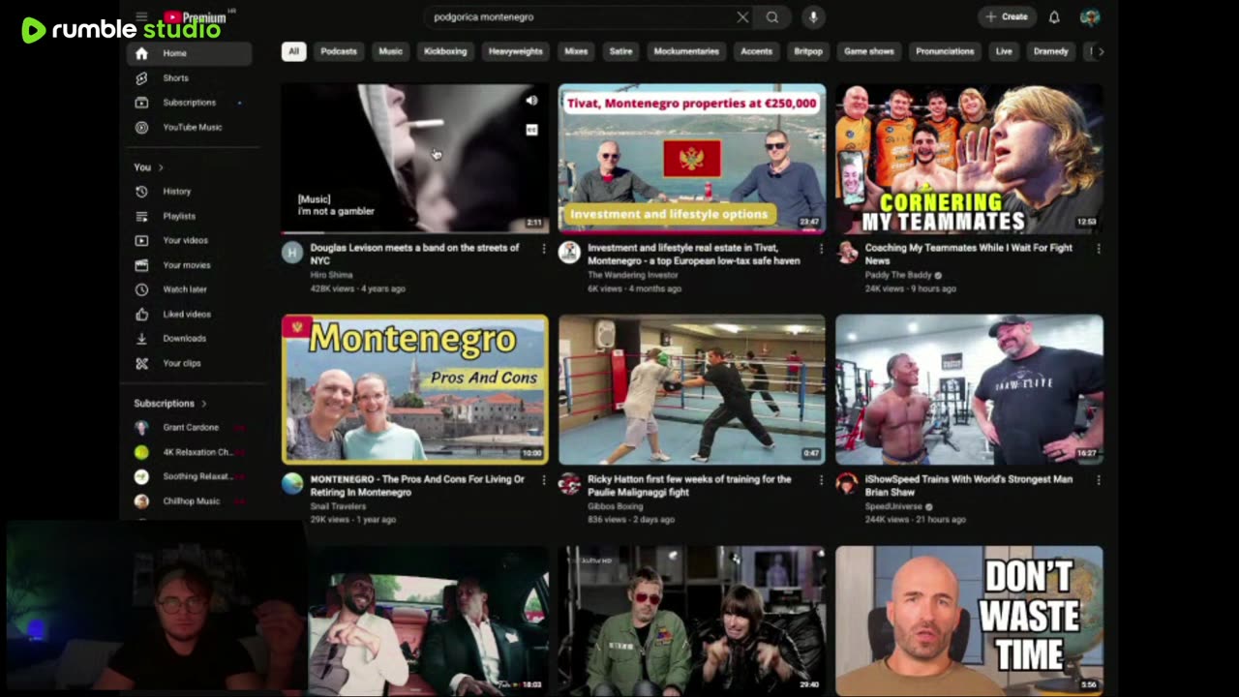This screenshot has width=1239, height=697.
Task: Open the hamburger guide menu icon
Action: [141, 16]
